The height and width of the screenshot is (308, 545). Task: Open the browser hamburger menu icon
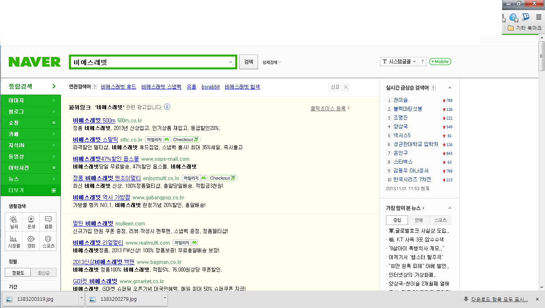539,17
